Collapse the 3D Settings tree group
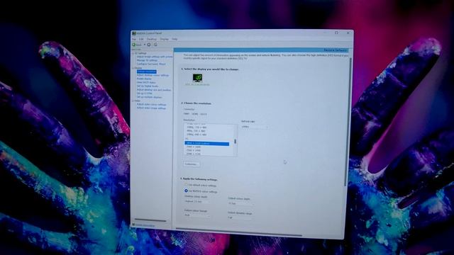 click(x=133, y=54)
